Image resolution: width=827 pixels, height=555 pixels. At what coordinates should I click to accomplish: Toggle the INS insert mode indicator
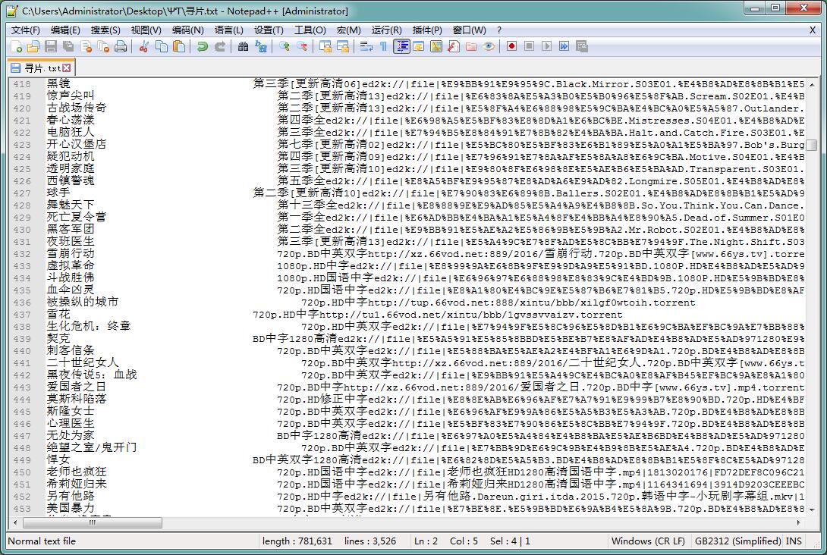794,541
